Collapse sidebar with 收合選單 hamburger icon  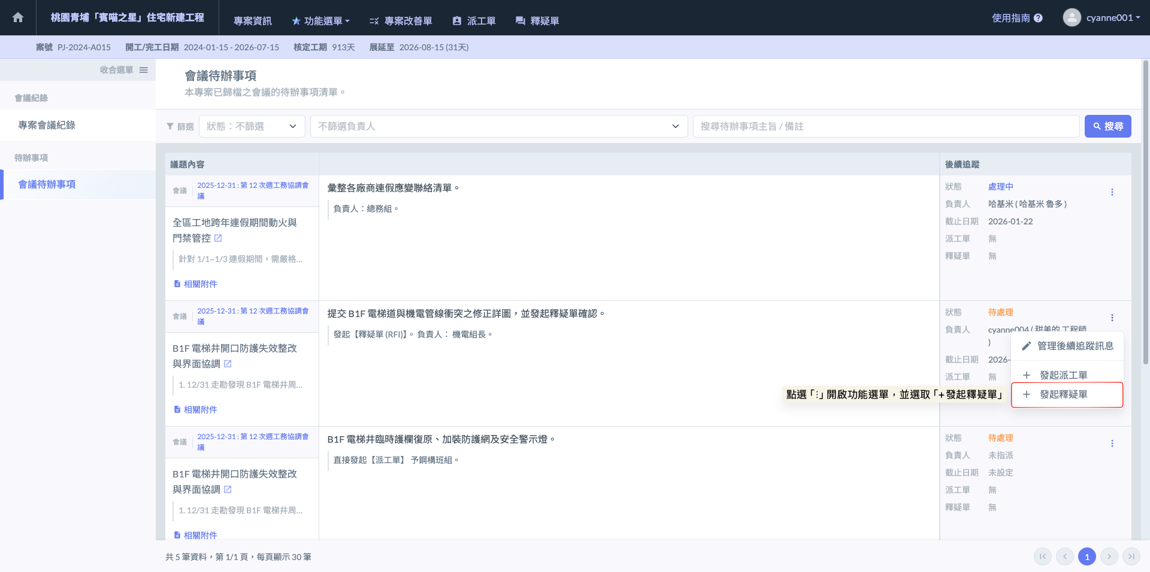[143, 70]
